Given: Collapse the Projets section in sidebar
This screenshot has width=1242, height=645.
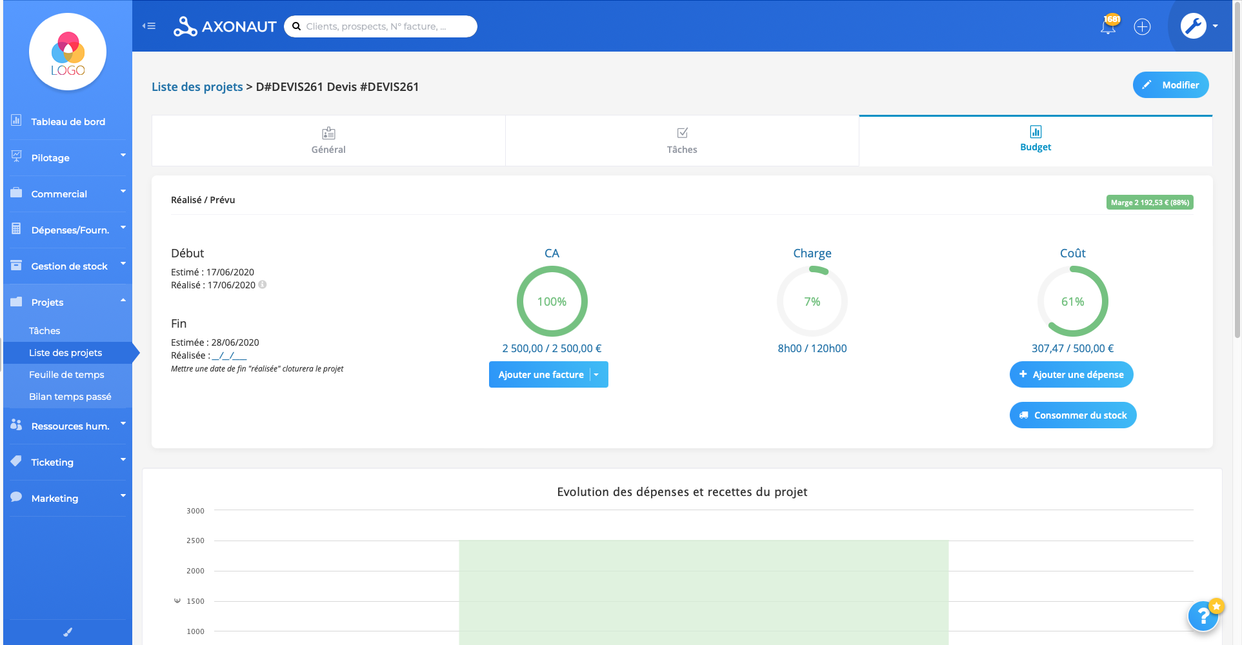Looking at the screenshot, I should coord(123,300).
